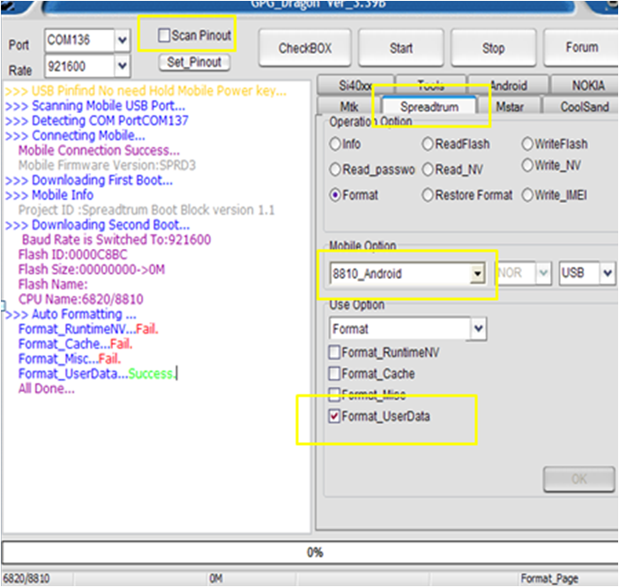
Task: Choose the ReadFlash operation
Action: click(x=428, y=144)
